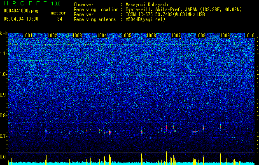Click the observer name Masayuki Kobayashi
The height and width of the screenshot is (165, 259).
click(148, 5)
